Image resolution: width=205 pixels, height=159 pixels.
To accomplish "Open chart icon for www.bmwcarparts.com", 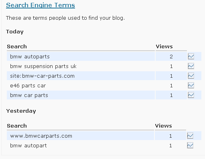I will (190, 136).
